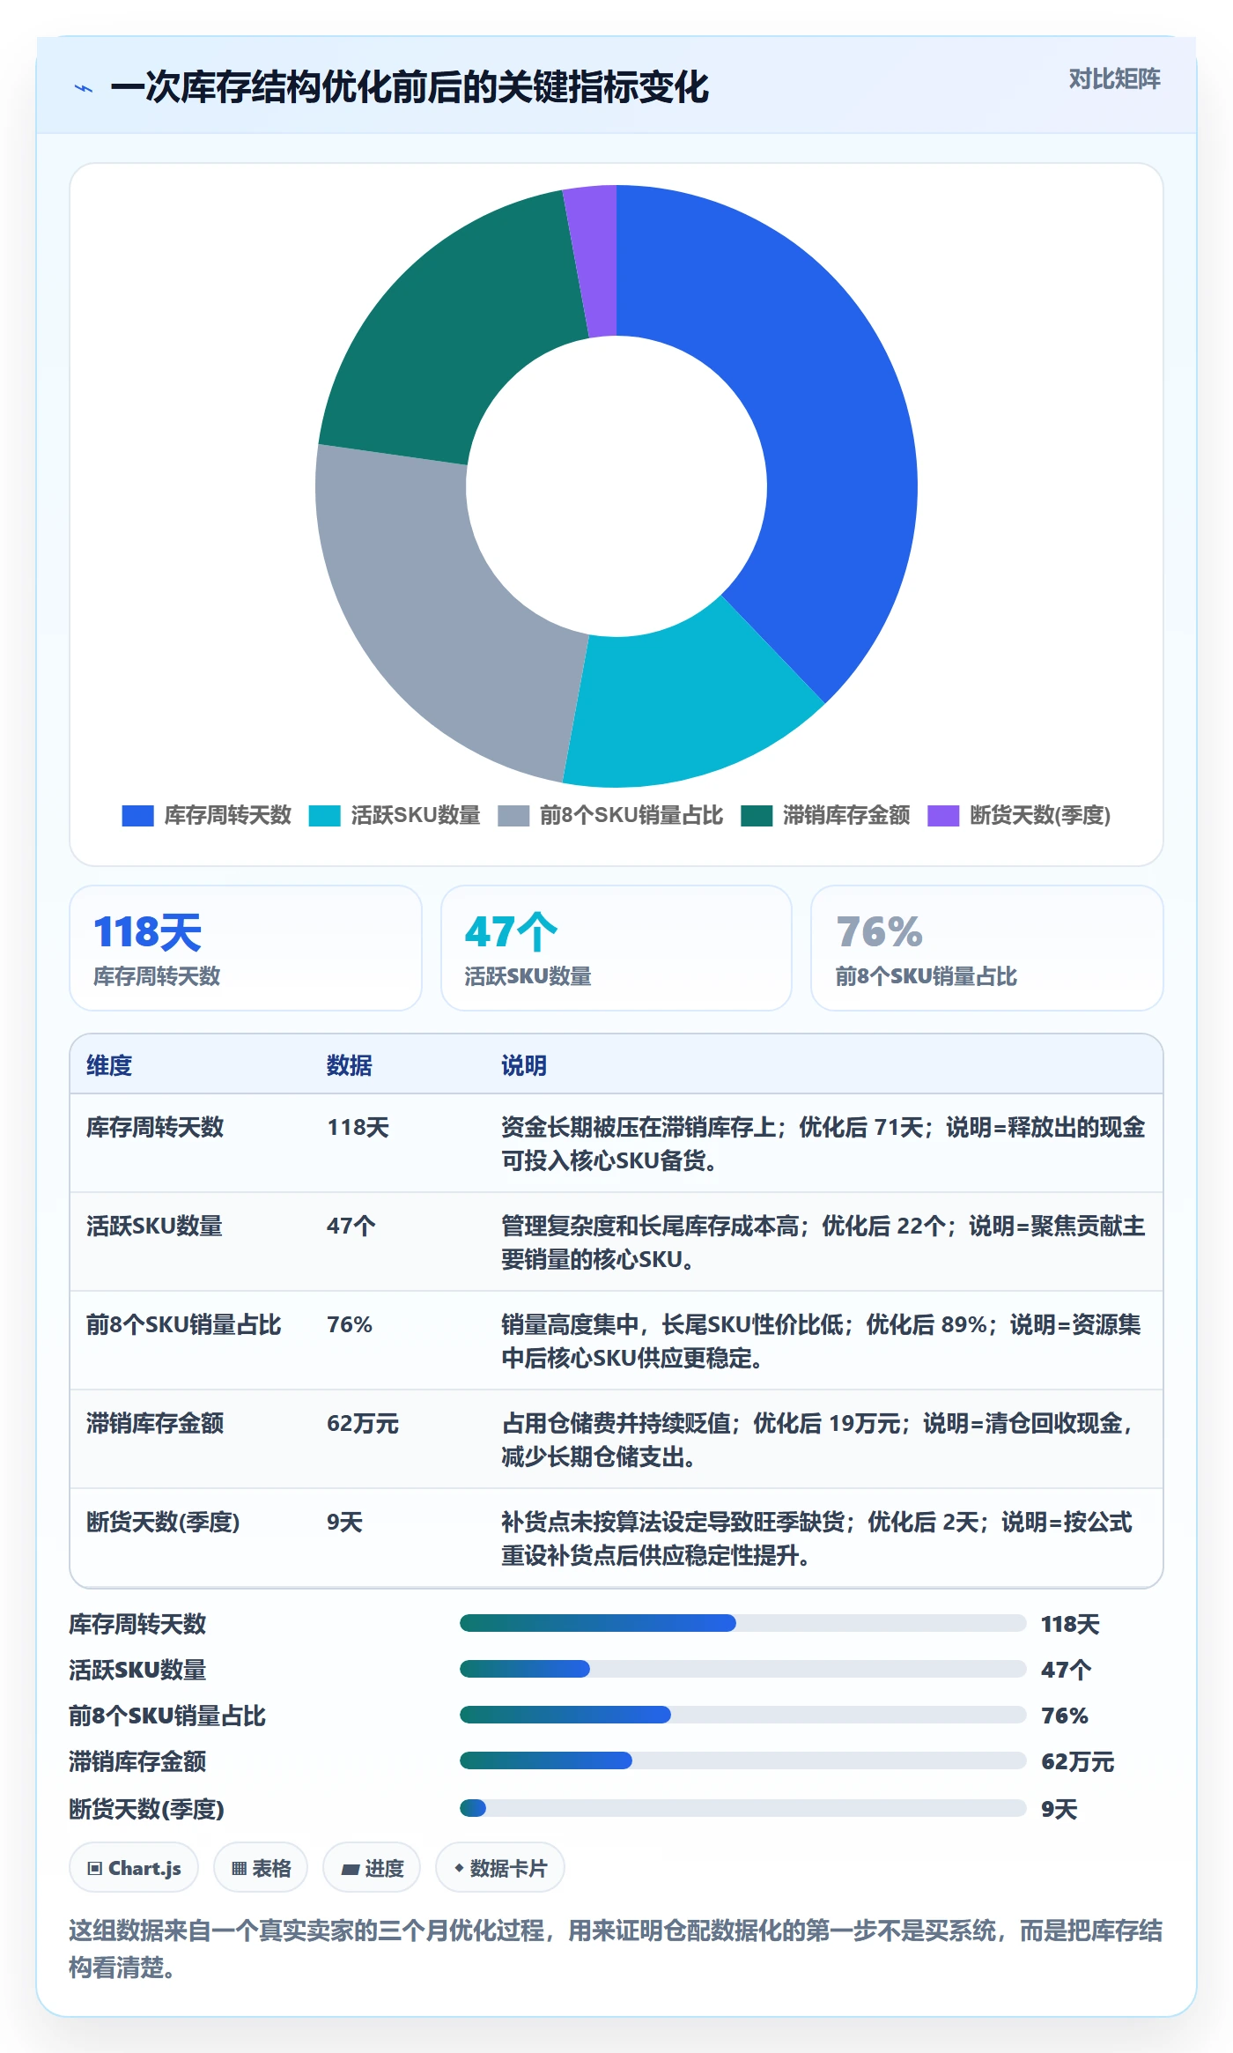Click the 对比矩阵 label in the header

coord(1114,79)
